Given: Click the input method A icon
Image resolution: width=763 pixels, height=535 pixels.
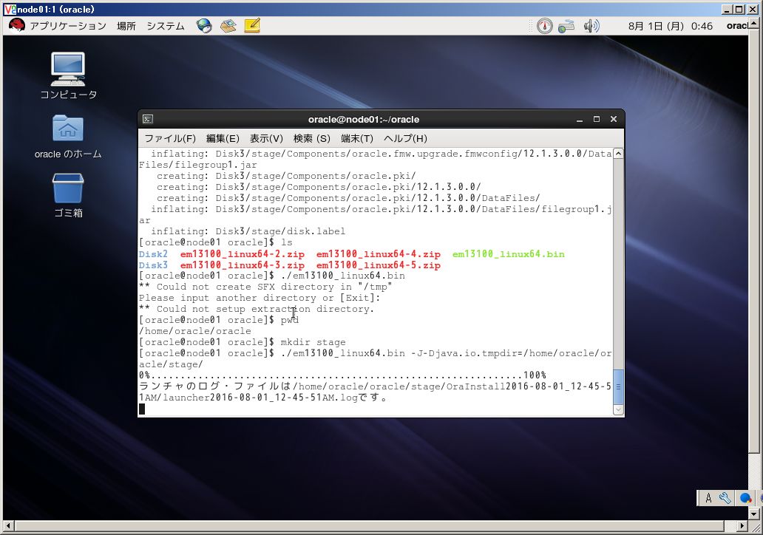Looking at the screenshot, I should click(x=708, y=498).
